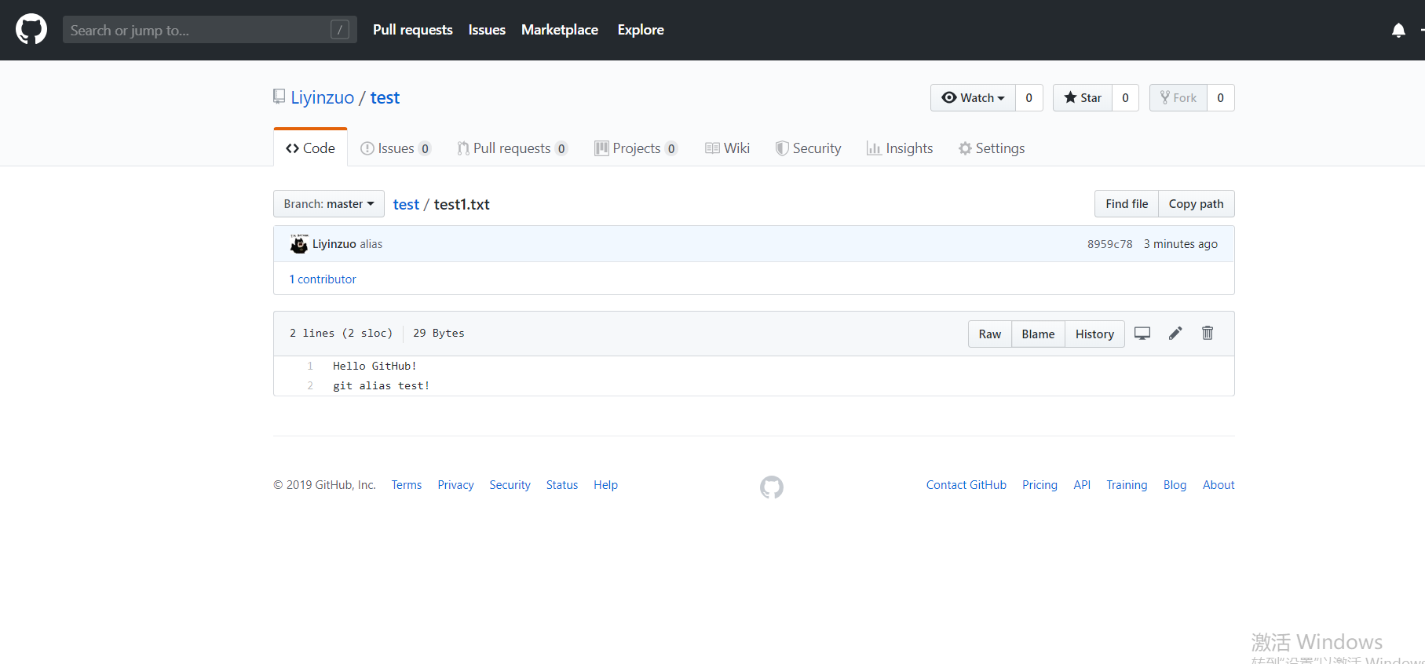This screenshot has width=1425, height=664.
Task: Open the Contact GitHub link
Action: pyautogui.click(x=966, y=485)
